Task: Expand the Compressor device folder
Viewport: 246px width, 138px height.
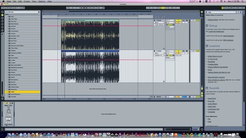Action: (7, 31)
